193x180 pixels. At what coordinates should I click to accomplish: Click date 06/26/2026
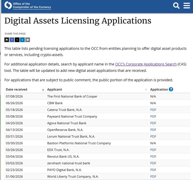pos(14,103)
